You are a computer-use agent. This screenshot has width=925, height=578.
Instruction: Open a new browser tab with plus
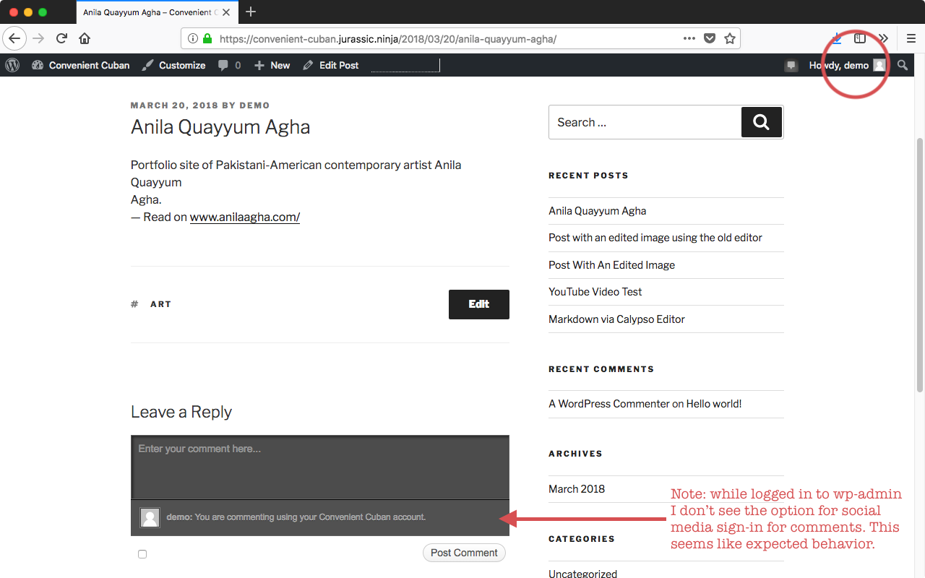[x=251, y=12]
